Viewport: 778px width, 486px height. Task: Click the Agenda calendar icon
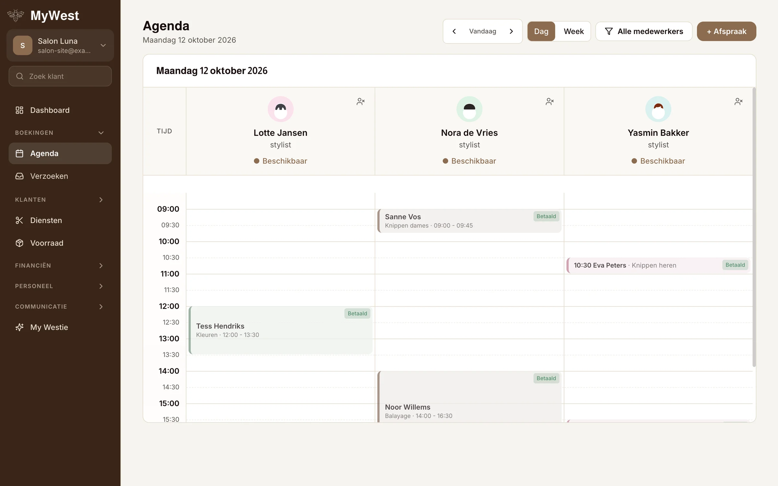19,153
